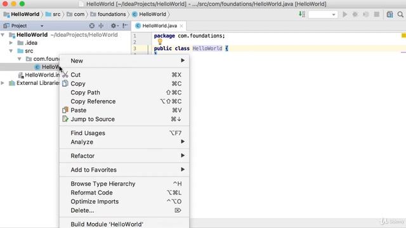
Task: Open the Analyze submenu
Action: click(x=124, y=142)
